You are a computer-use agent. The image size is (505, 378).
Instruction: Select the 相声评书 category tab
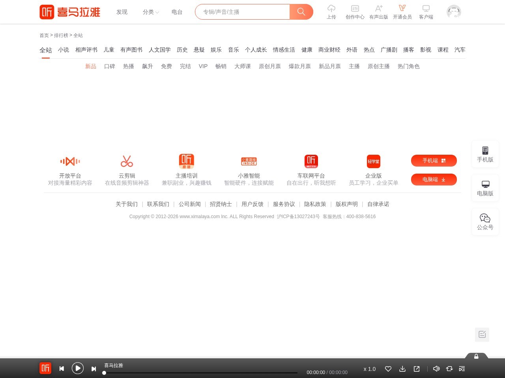86,50
